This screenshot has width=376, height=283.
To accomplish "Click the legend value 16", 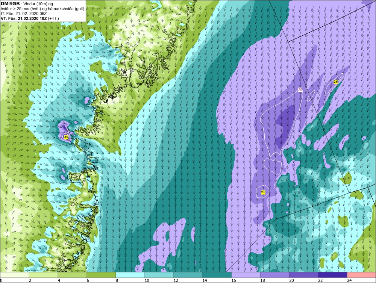I will (233, 280).
